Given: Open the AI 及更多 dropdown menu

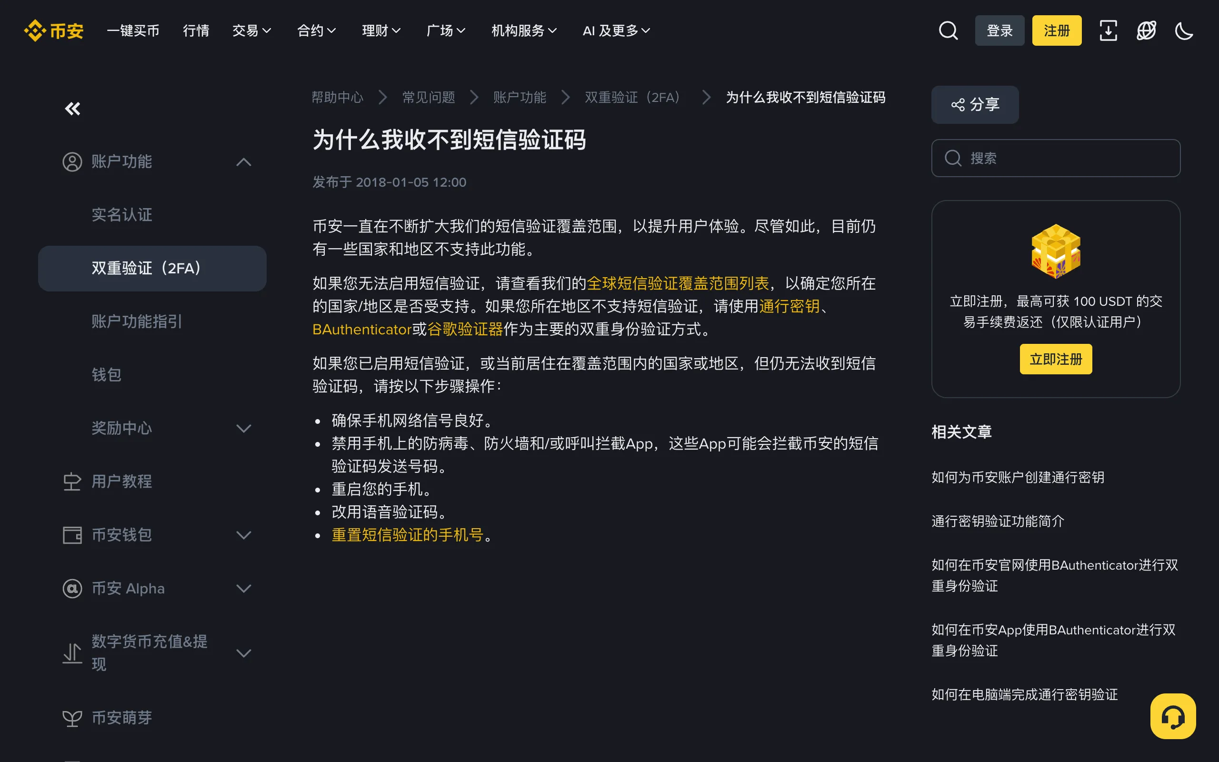Looking at the screenshot, I should click(616, 31).
